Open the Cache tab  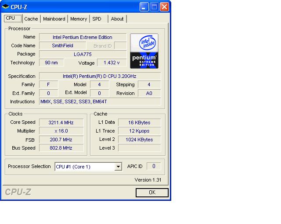click(31, 19)
